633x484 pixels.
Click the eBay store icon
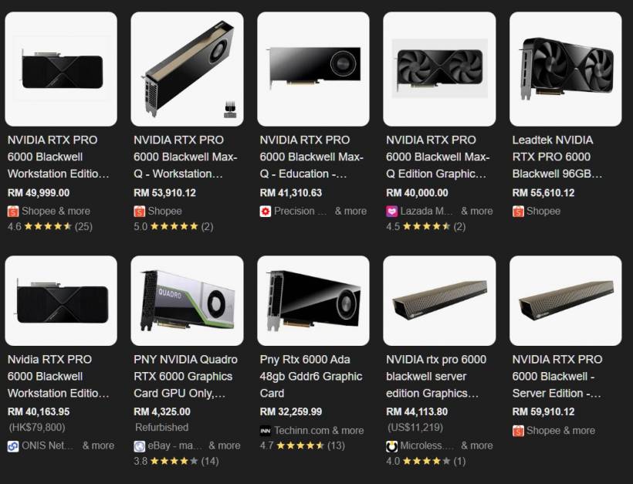[x=139, y=446]
